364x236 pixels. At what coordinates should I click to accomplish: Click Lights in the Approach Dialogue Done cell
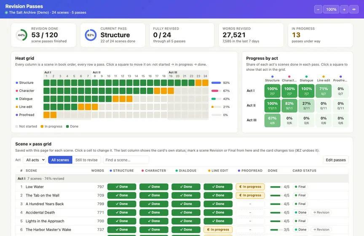tap(186, 221)
